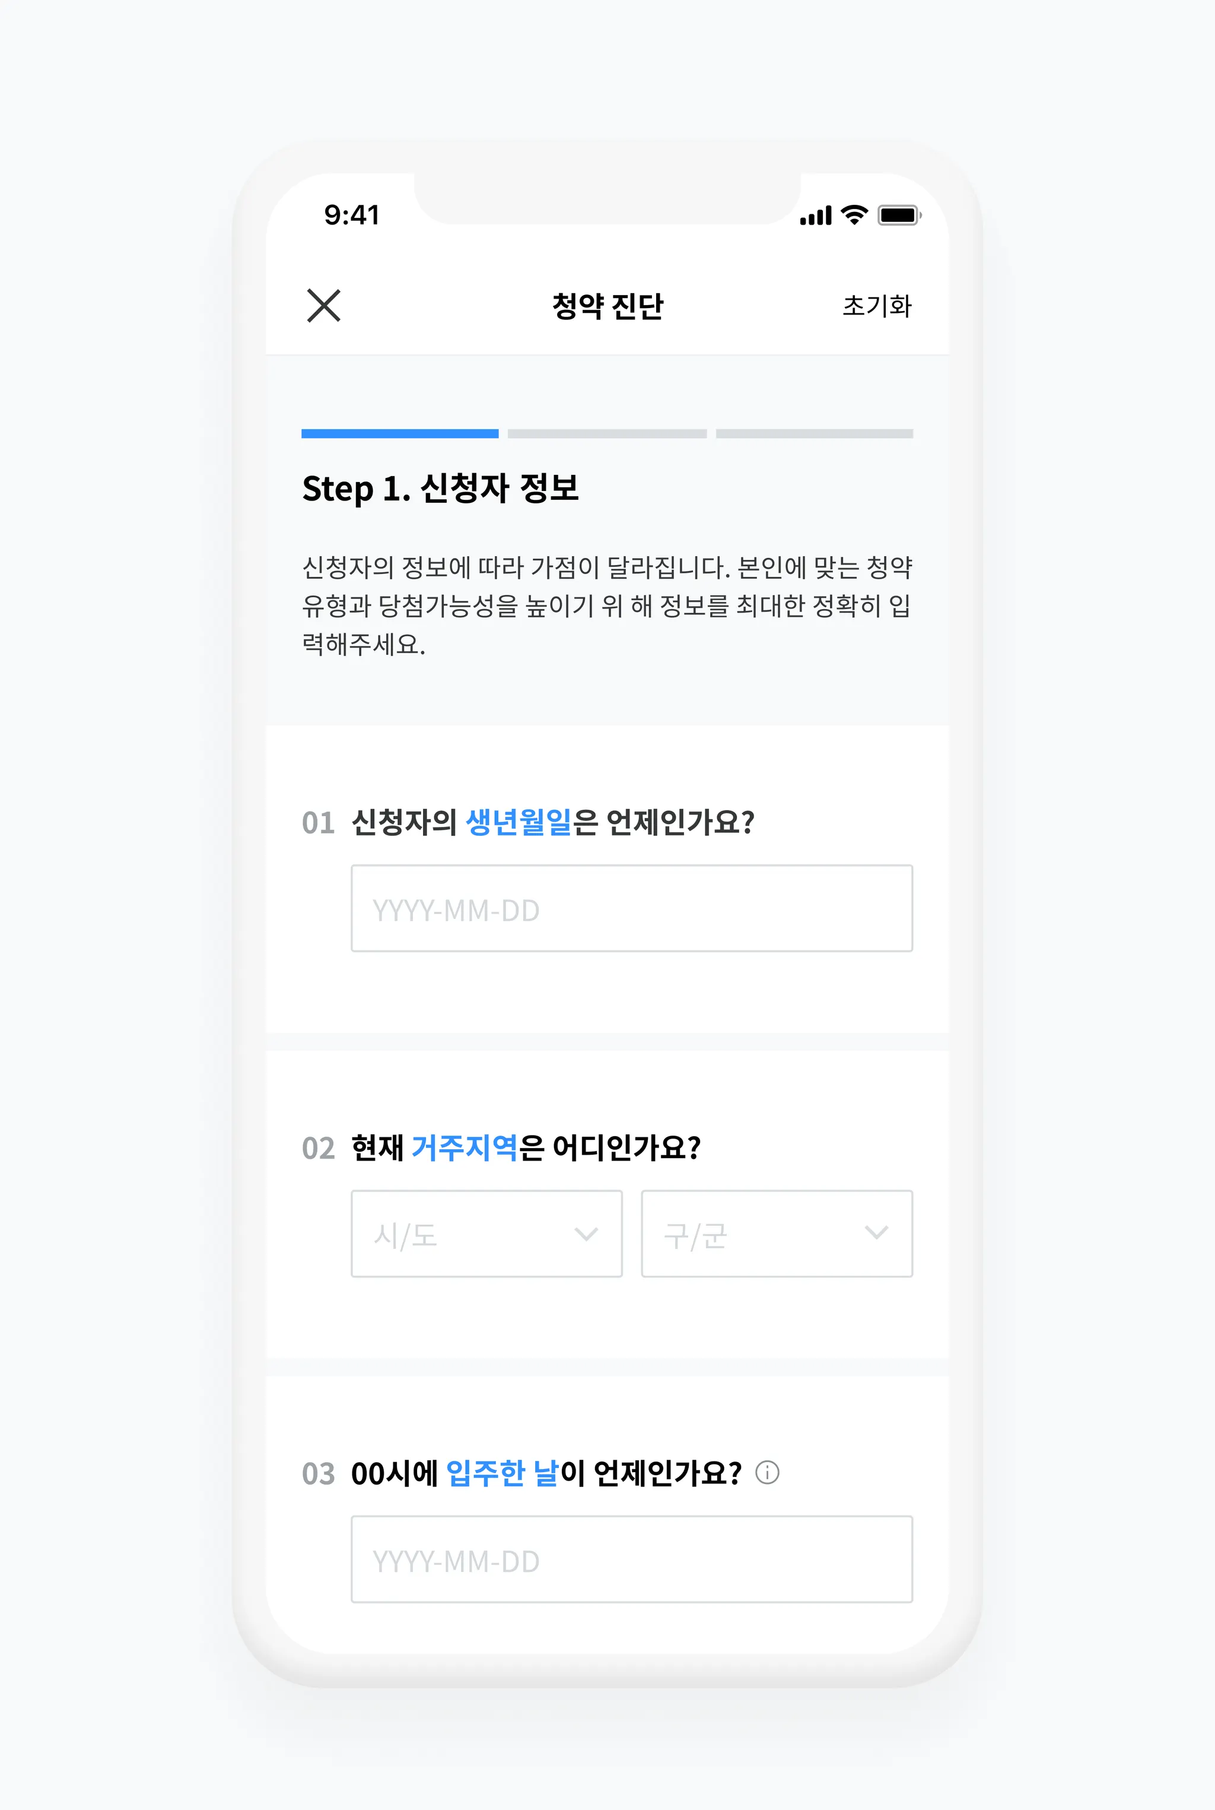
Task: Focus the 입주한 날 date input field
Action: point(631,1559)
